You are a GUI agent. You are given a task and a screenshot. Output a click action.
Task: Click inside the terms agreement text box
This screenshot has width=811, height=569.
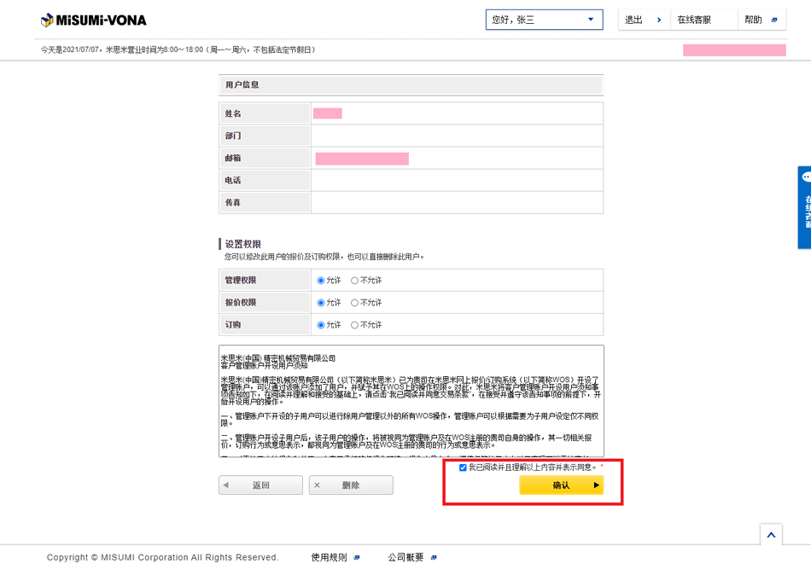pos(410,401)
